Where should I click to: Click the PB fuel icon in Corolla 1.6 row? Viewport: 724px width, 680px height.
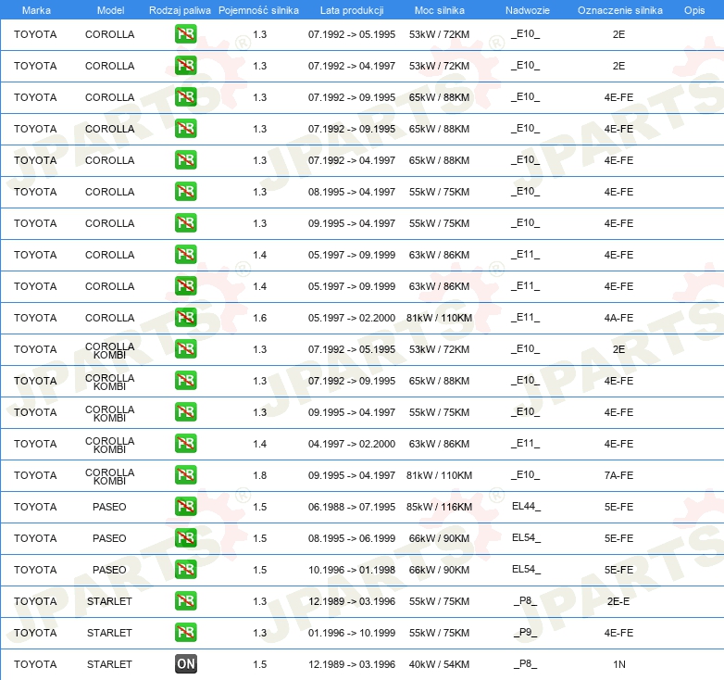(185, 318)
